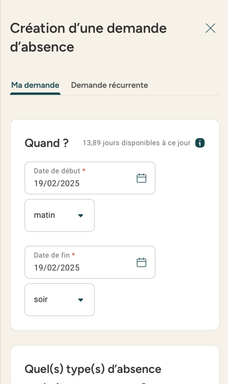
Task: Click the arrow in the soir selector
Action: (x=81, y=300)
